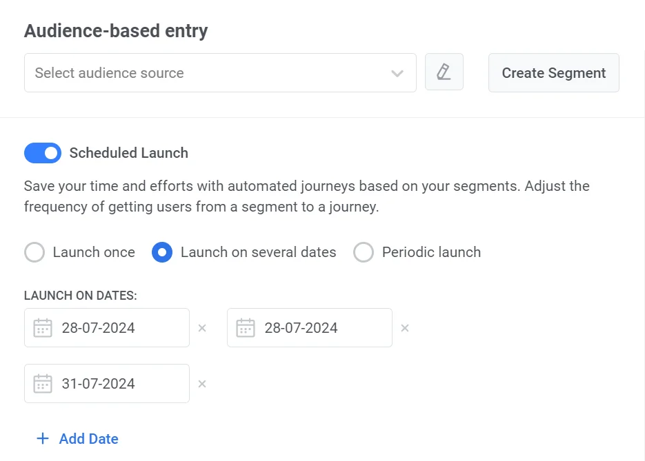Remove the 31-07-2024 date with its × icon
645x461 pixels.
click(x=202, y=383)
